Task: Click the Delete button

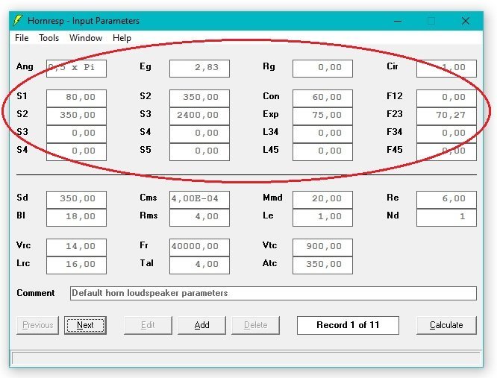Action: [x=255, y=325]
